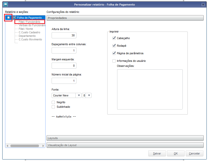
Task: Select the Filial / Nome section
Action: 26,29
